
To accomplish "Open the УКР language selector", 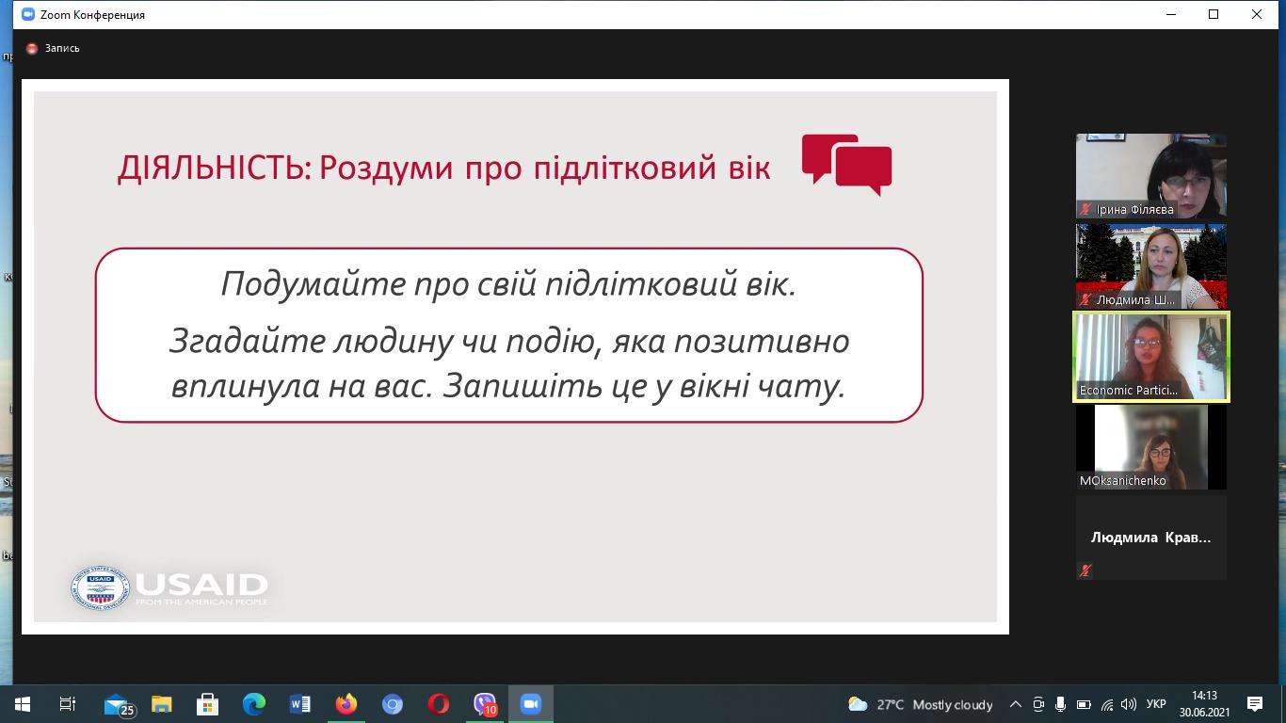I will click(1156, 704).
